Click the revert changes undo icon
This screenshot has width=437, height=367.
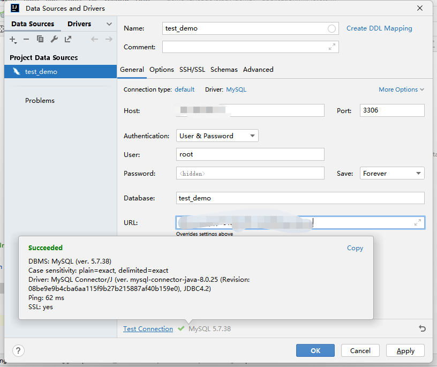click(422, 328)
